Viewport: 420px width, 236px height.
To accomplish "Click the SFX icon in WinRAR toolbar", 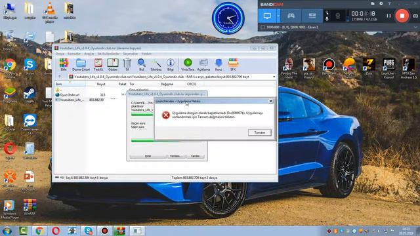I will pos(233,65).
